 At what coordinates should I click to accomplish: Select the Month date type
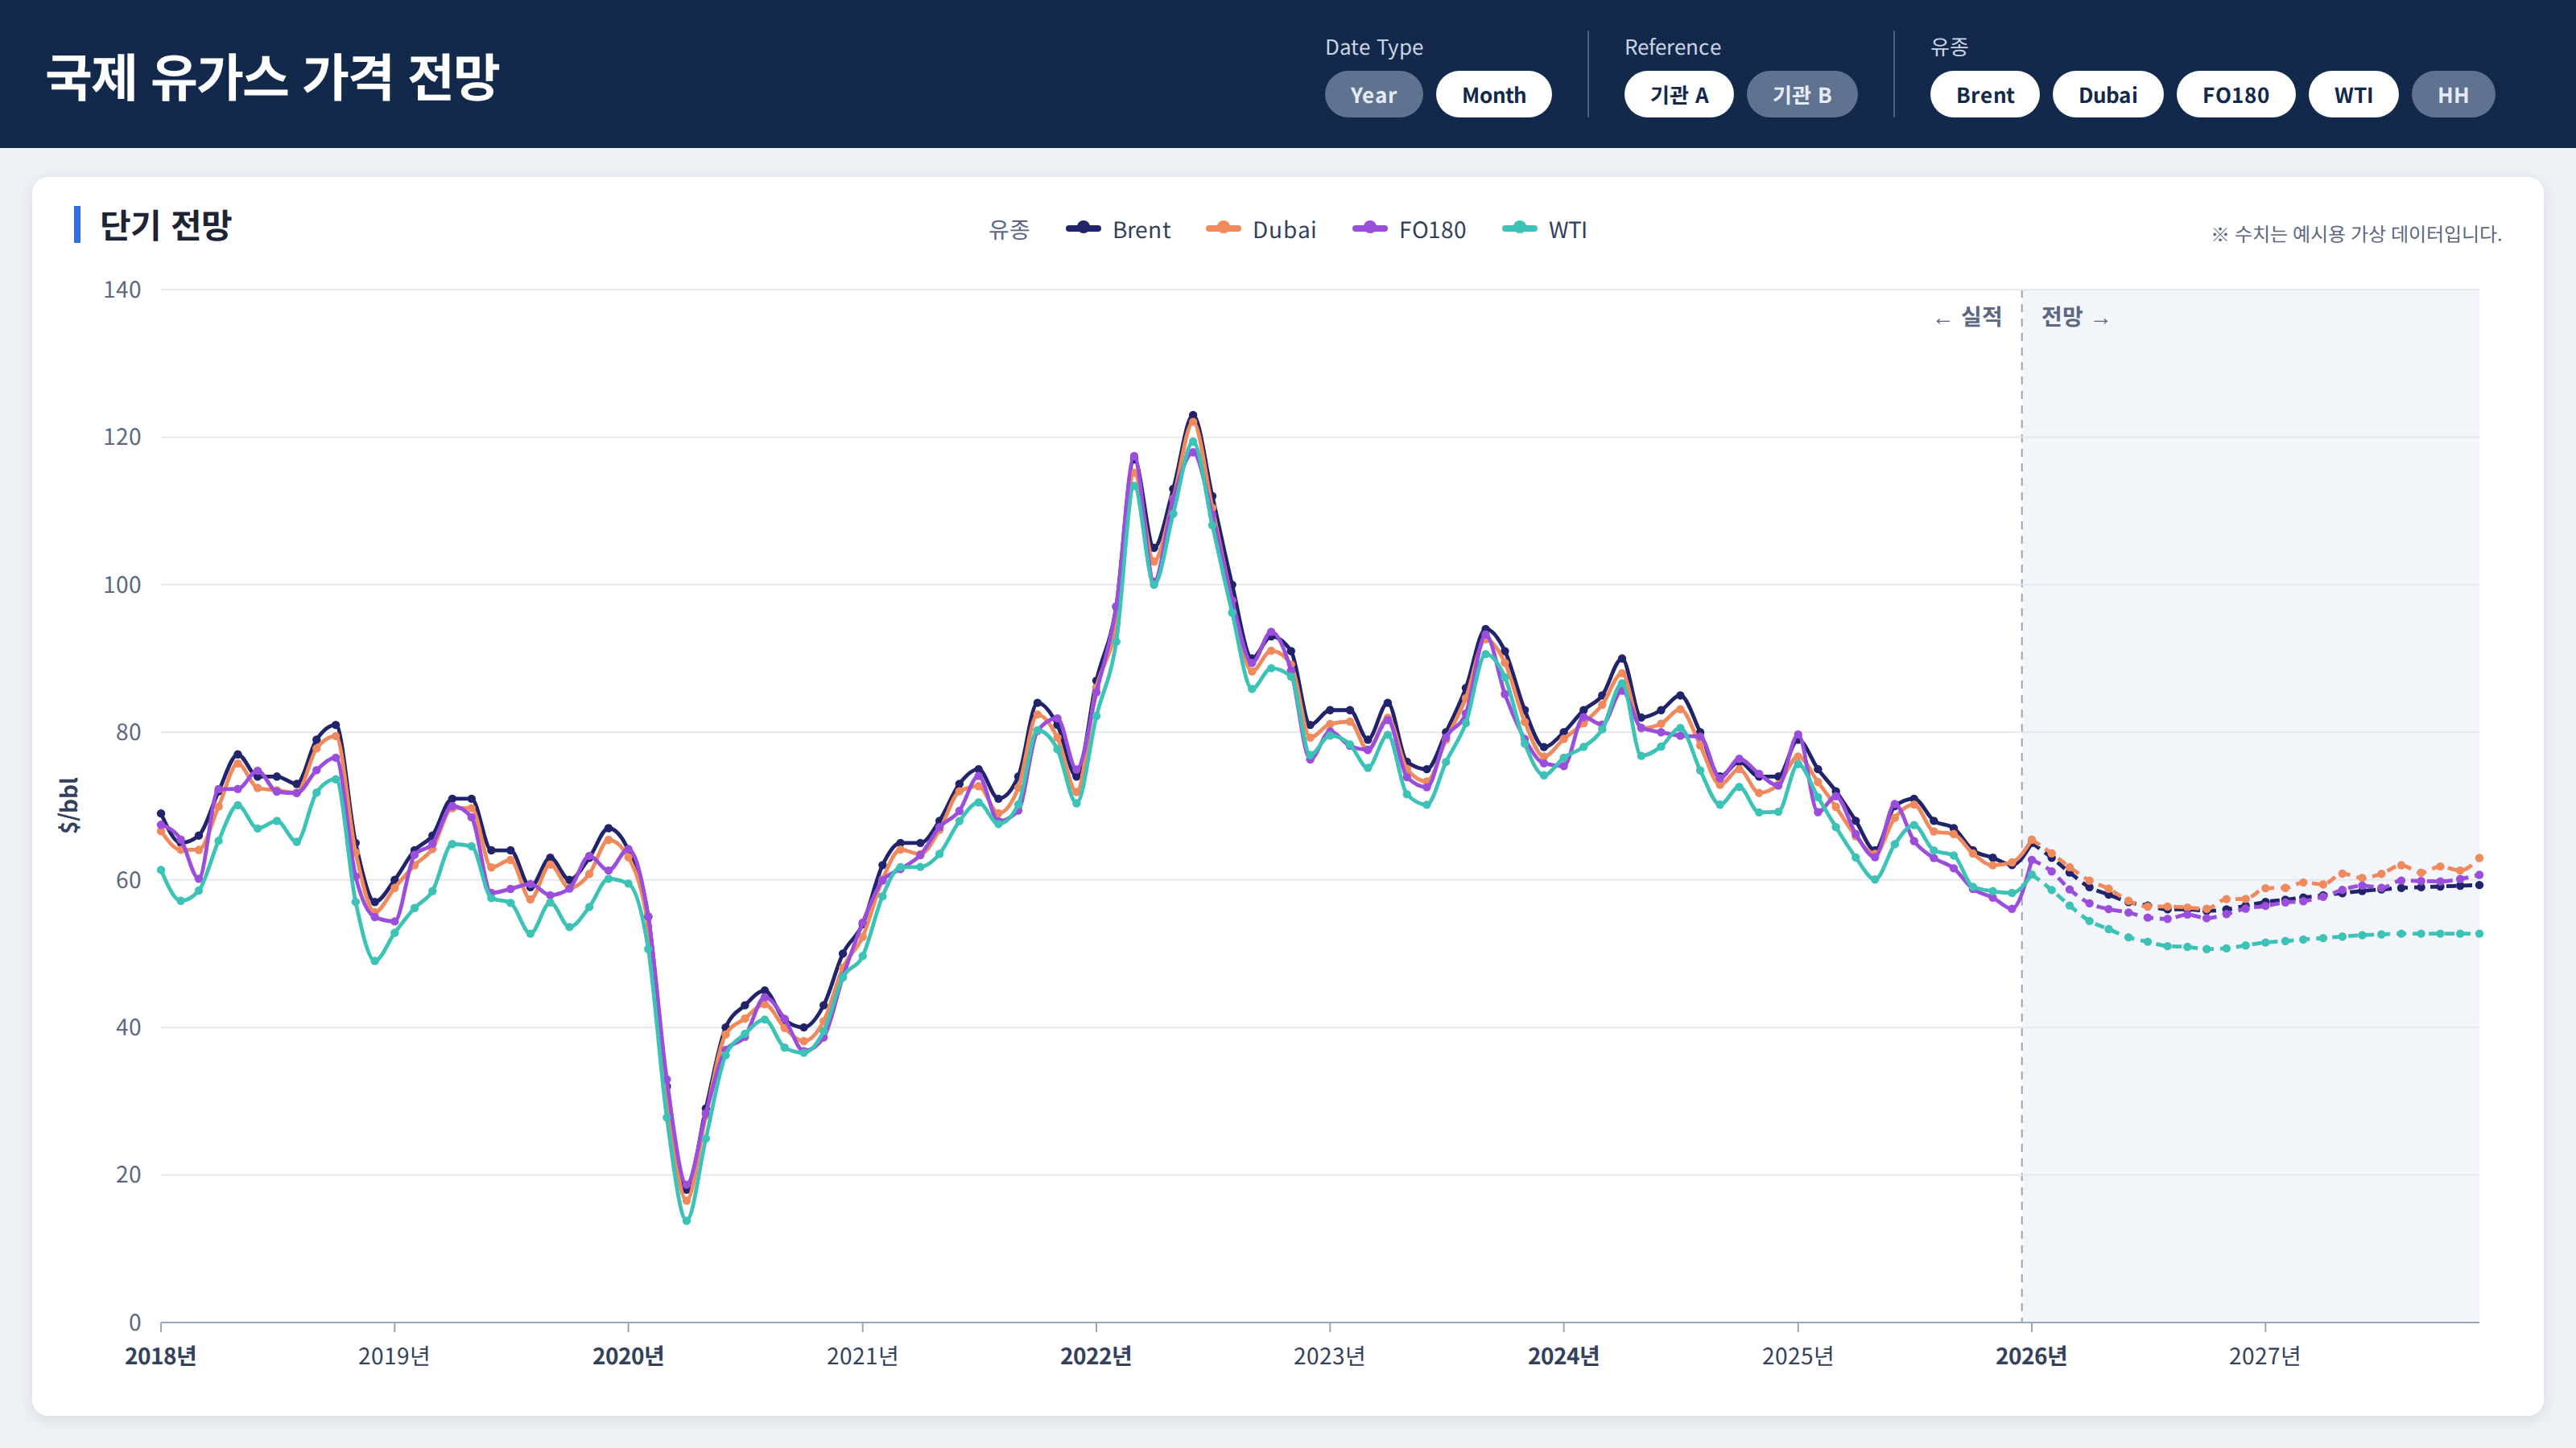click(1493, 95)
